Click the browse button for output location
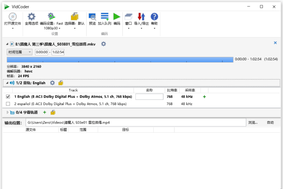This screenshot has height=189, width=283. pos(253,123)
